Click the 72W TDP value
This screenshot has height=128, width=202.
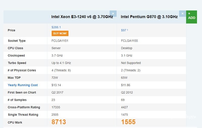click(55, 78)
